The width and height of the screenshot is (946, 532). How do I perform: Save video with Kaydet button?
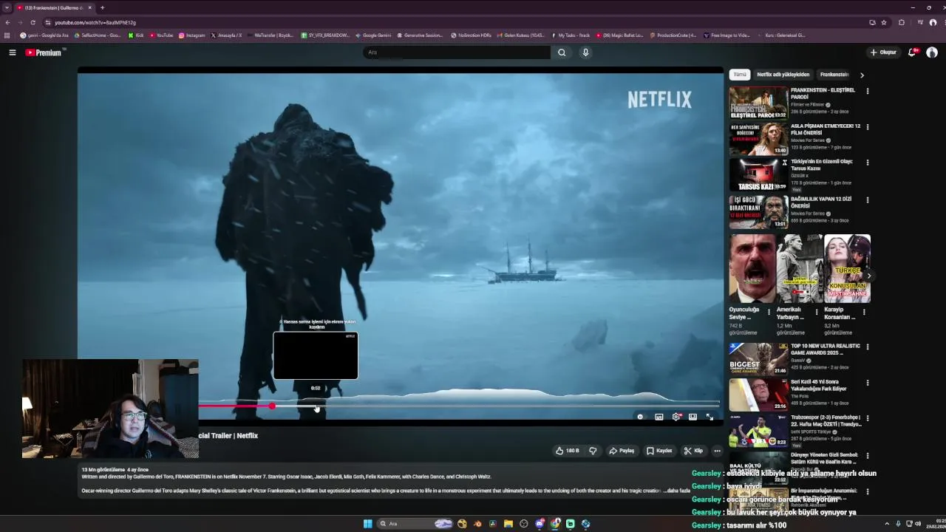coord(659,451)
